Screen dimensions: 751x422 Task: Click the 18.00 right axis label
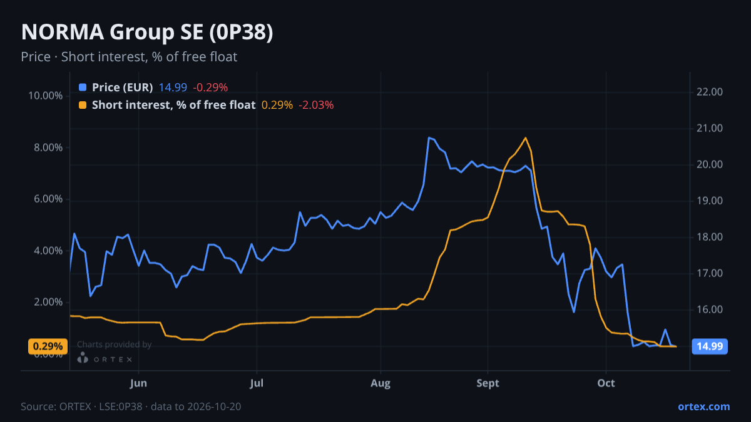pos(710,237)
